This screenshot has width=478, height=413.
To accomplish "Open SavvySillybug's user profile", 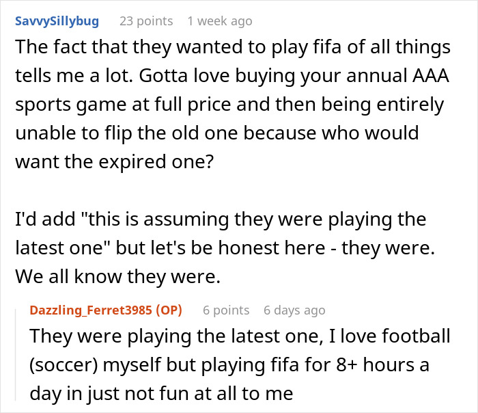I will 57,21.
